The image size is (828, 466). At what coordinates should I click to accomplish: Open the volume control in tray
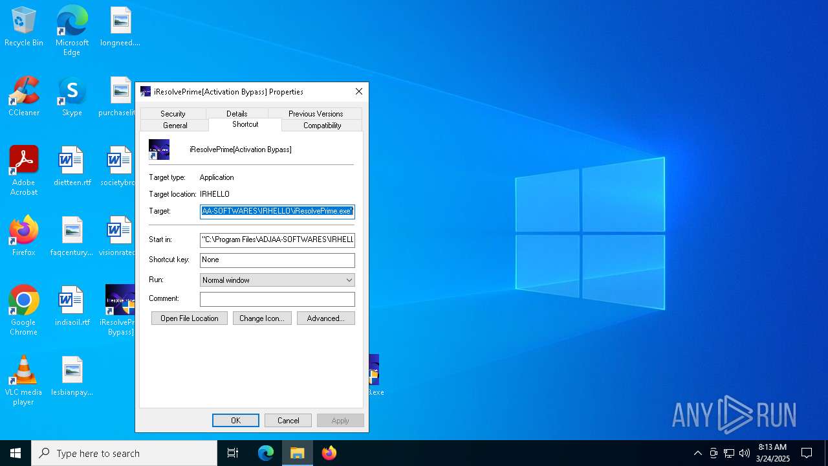click(x=745, y=453)
